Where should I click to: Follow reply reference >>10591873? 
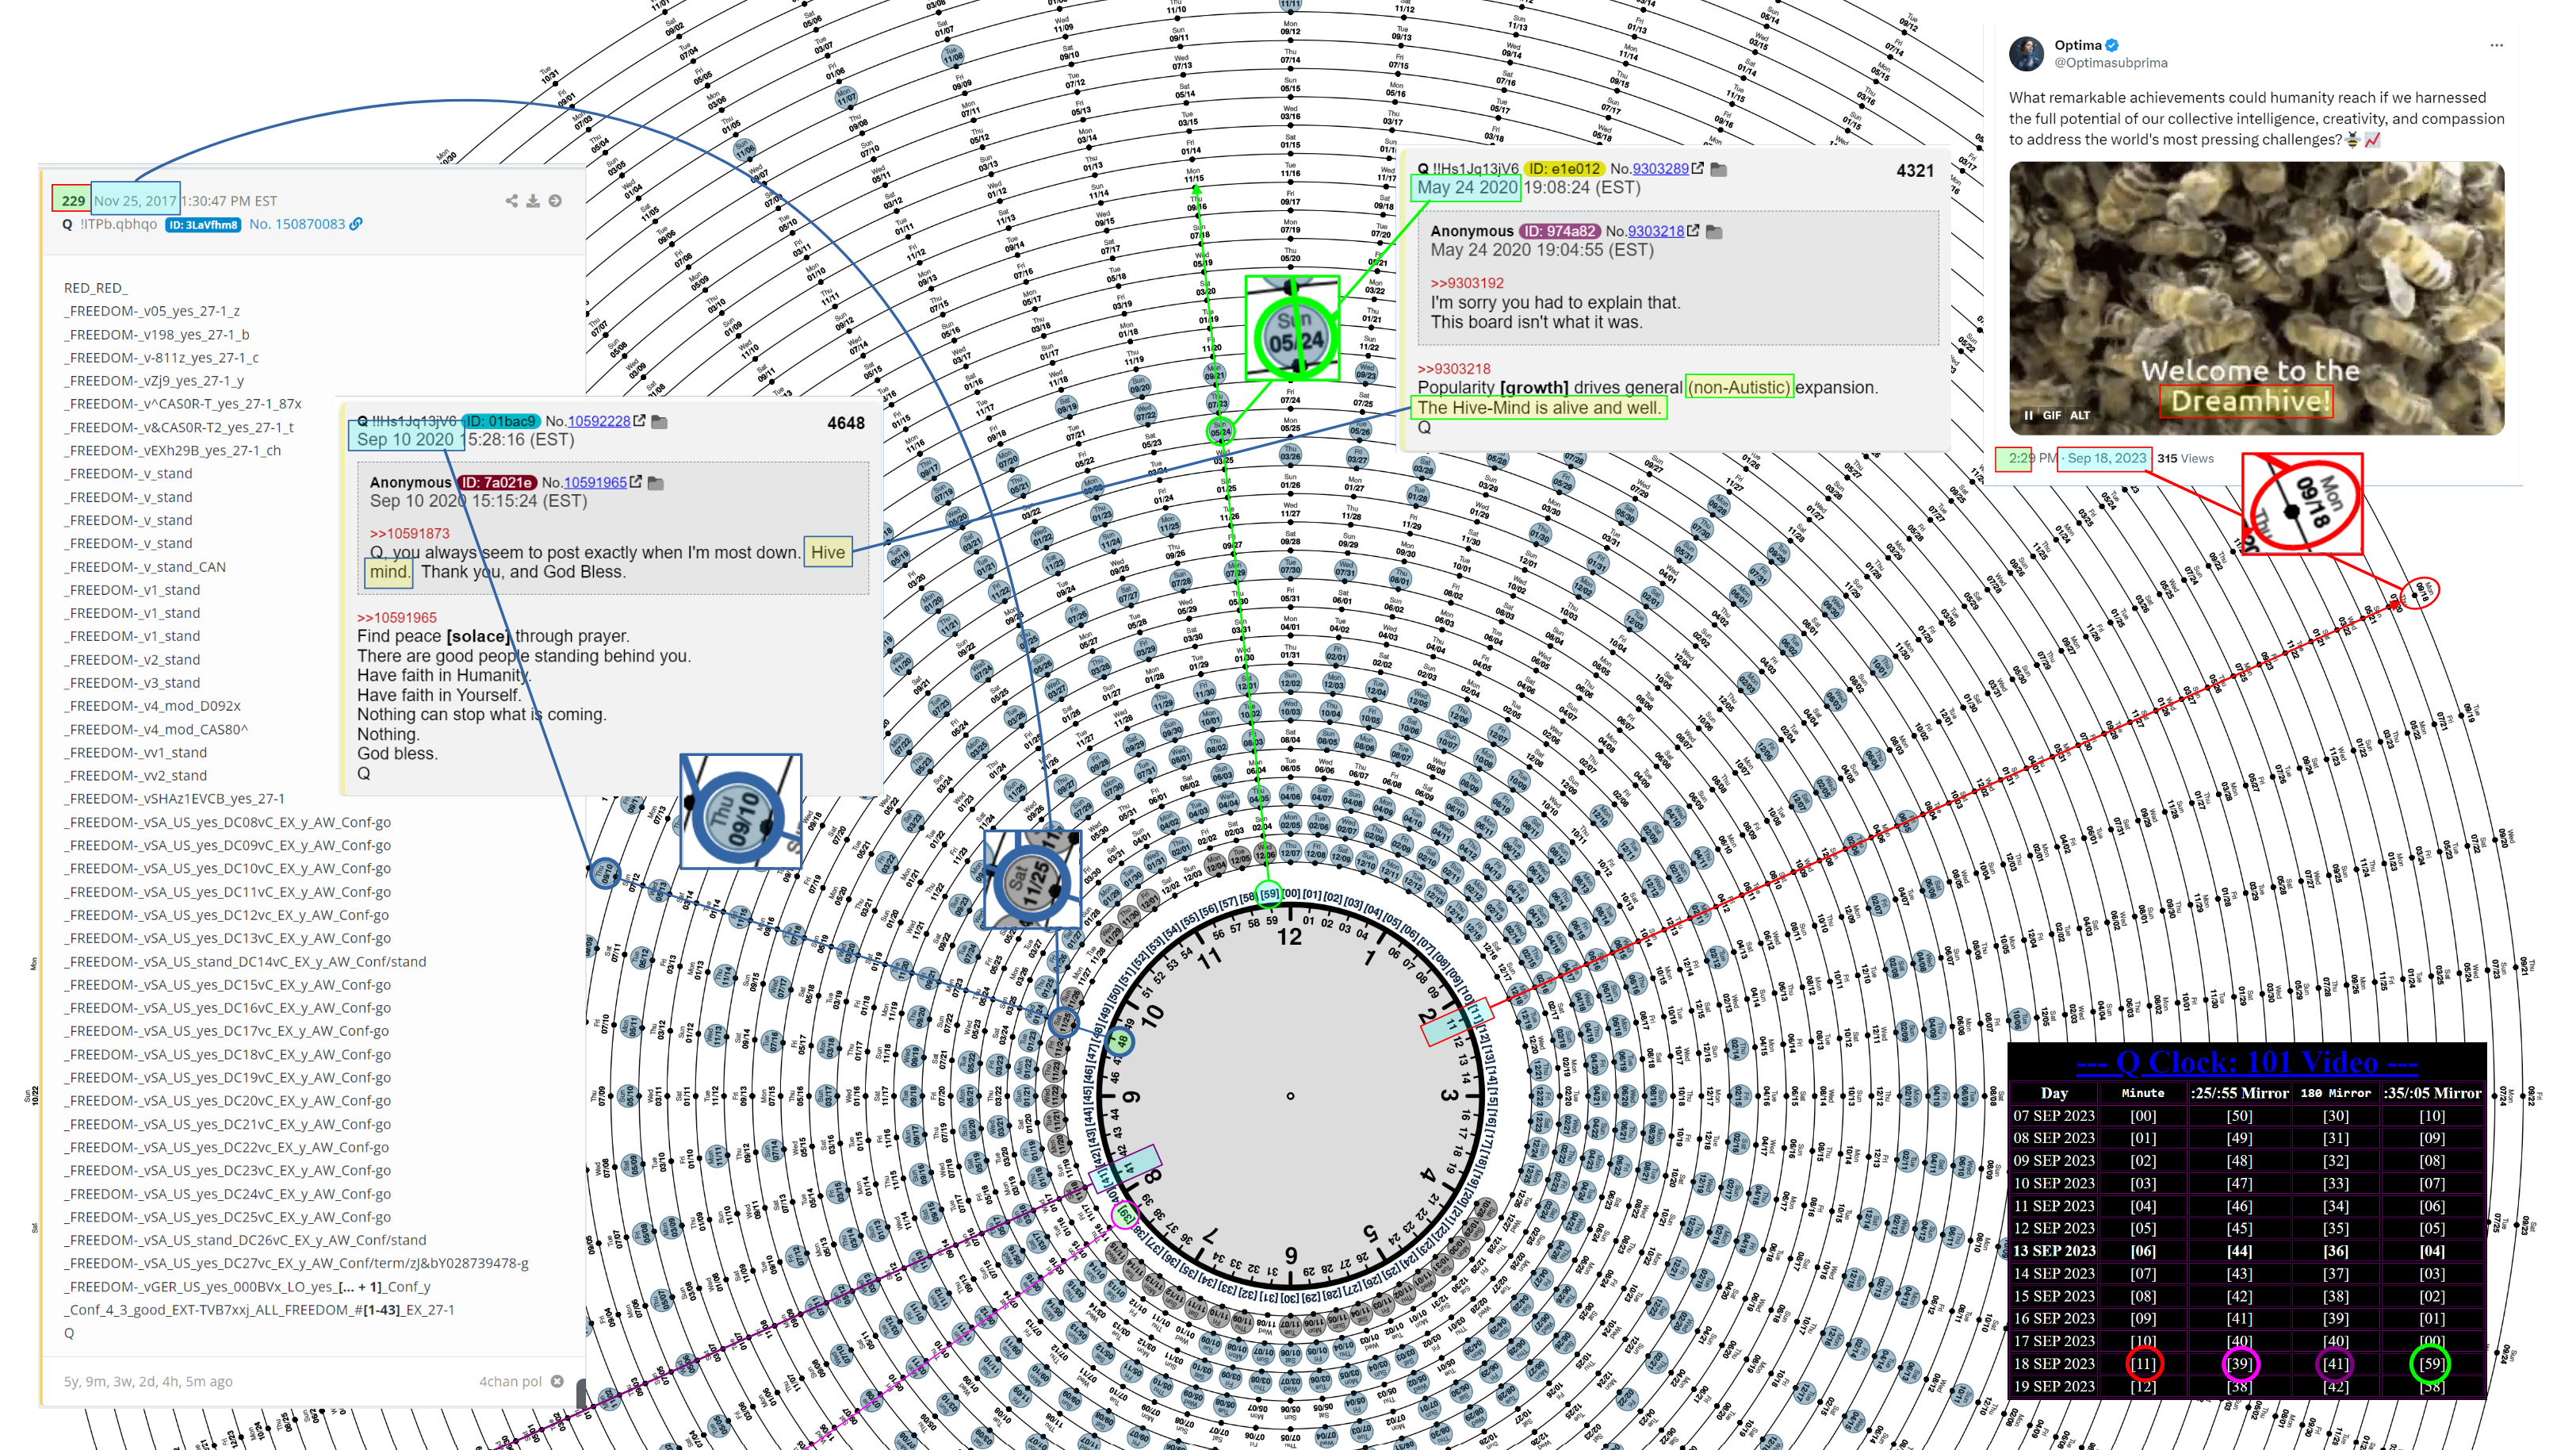coord(410,533)
